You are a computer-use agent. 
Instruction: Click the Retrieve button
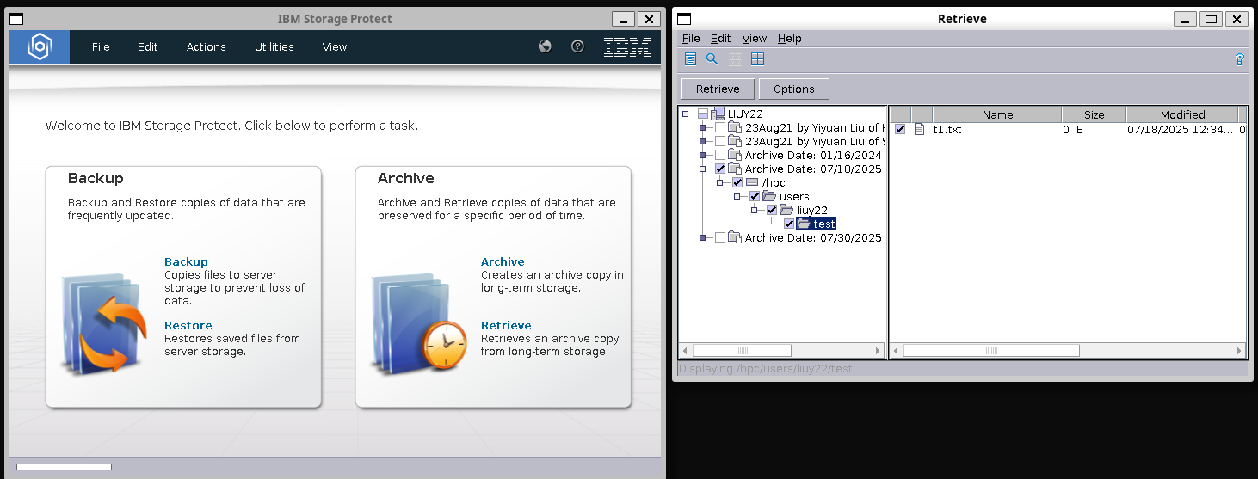[x=718, y=89]
